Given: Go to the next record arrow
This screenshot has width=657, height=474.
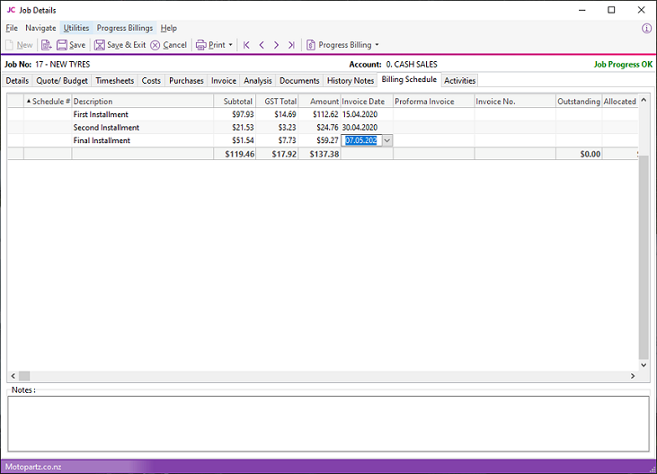Looking at the screenshot, I should 276,45.
